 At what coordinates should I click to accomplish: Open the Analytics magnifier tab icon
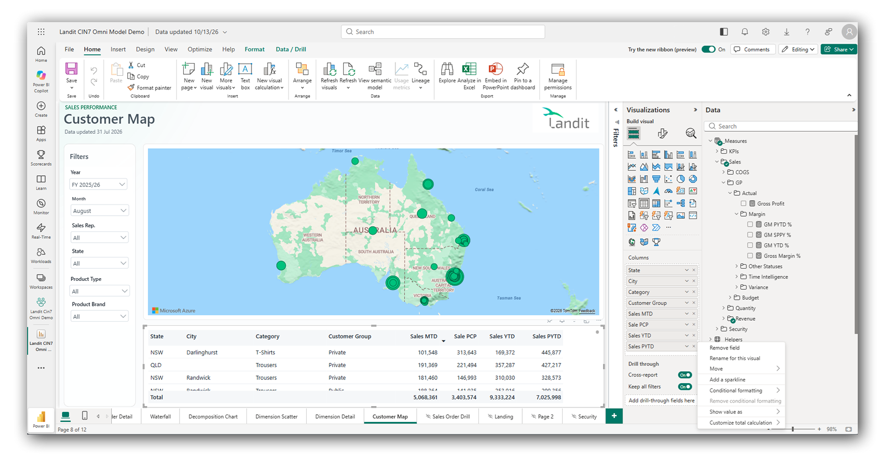(x=691, y=133)
